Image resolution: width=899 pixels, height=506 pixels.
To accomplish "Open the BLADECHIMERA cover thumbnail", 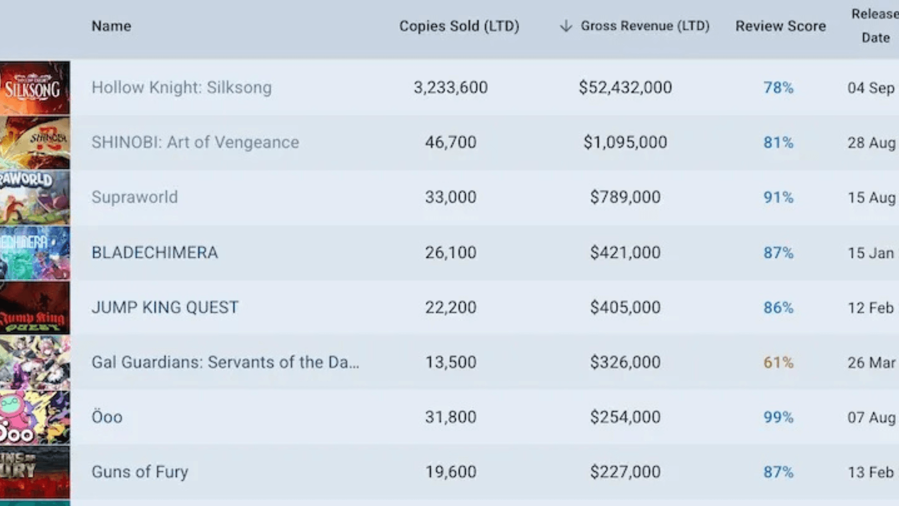I will pos(35,253).
